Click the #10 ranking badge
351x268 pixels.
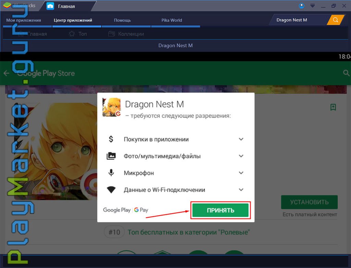click(x=114, y=232)
